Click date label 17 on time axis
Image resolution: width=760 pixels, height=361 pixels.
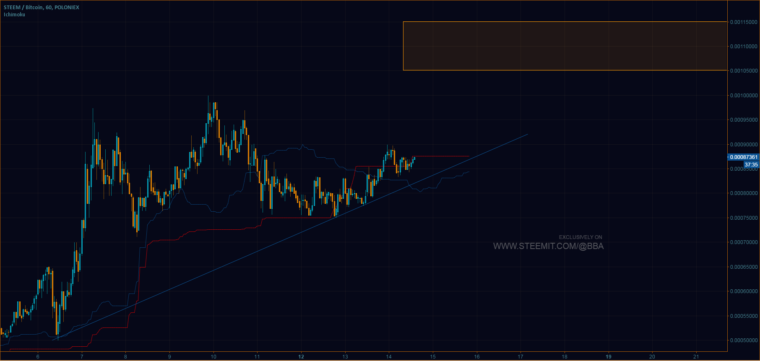tap(521, 357)
